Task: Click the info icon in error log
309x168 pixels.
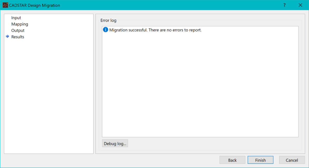Action: (x=106, y=30)
